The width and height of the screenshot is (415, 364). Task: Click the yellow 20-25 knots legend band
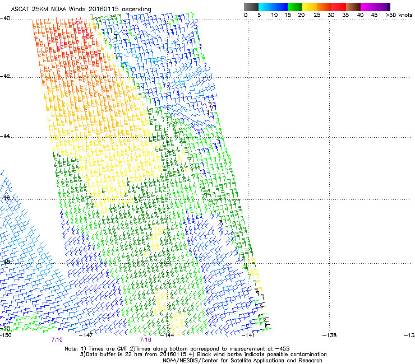(310, 7)
